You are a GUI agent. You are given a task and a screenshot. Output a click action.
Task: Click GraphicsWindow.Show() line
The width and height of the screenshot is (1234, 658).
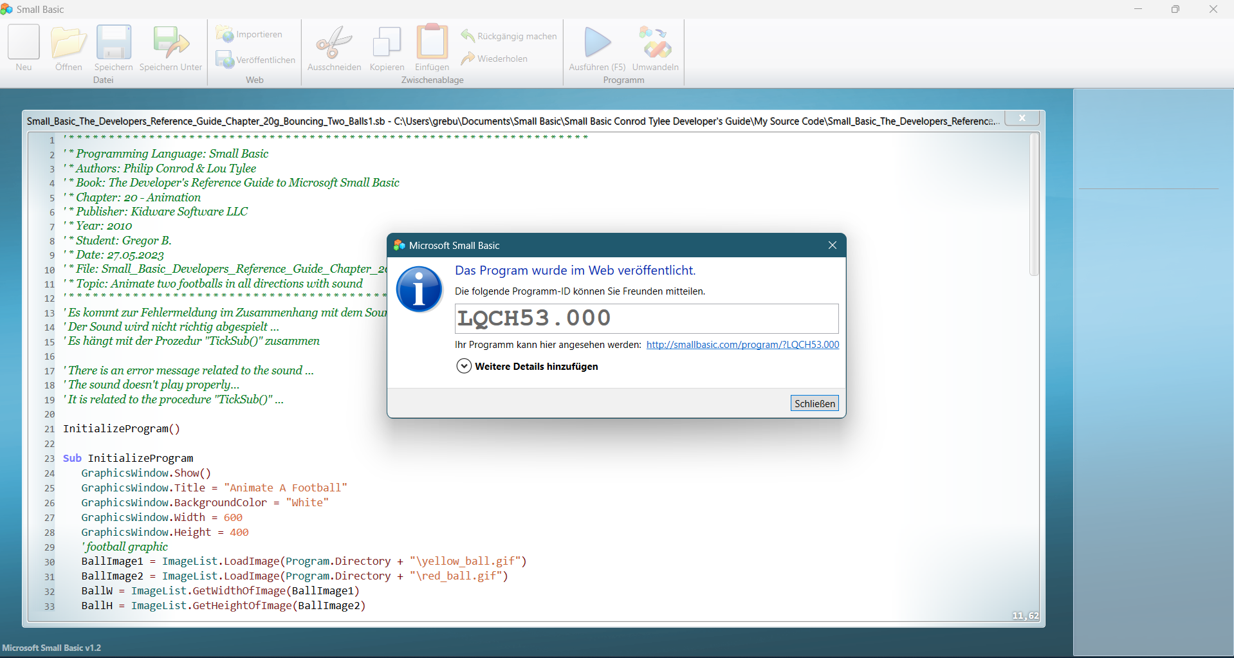146,473
